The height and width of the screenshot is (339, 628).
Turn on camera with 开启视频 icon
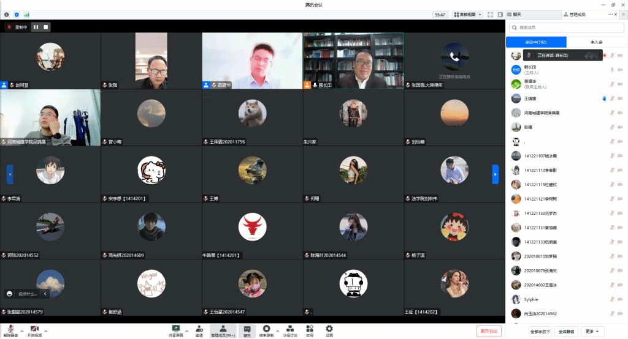(x=35, y=329)
